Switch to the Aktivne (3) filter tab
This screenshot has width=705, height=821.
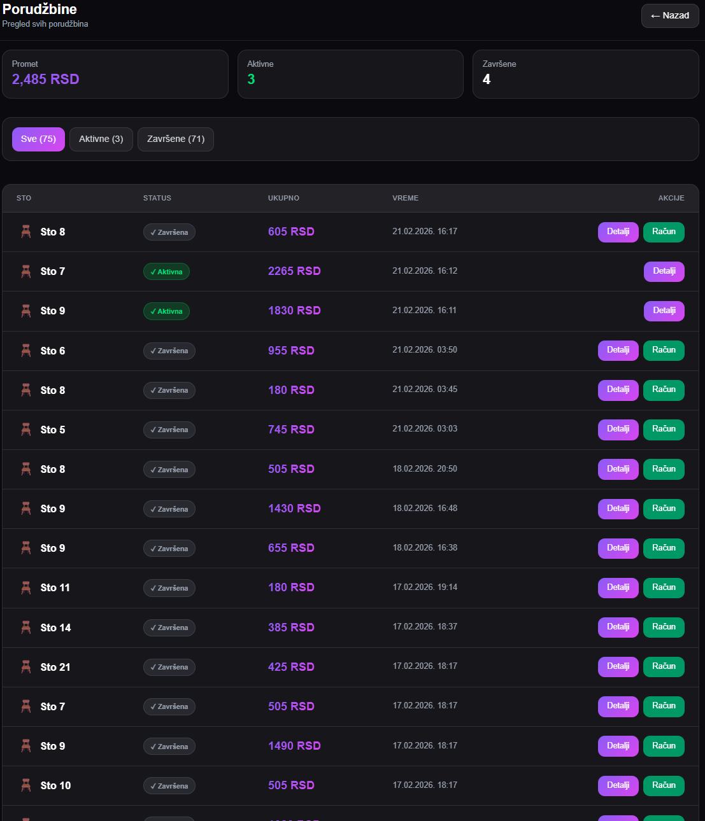[101, 139]
